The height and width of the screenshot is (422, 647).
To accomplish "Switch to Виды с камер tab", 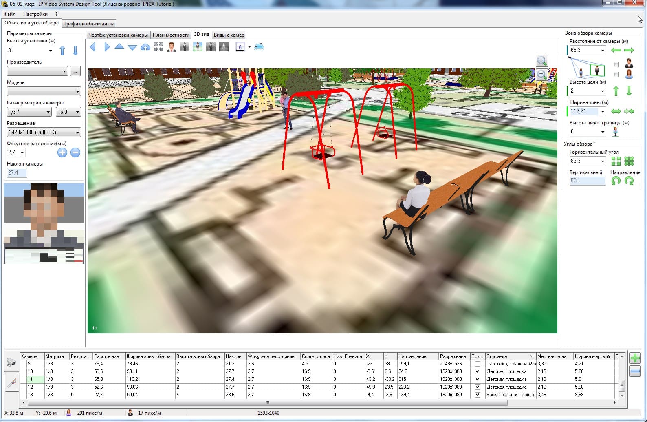I will click(x=229, y=35).
